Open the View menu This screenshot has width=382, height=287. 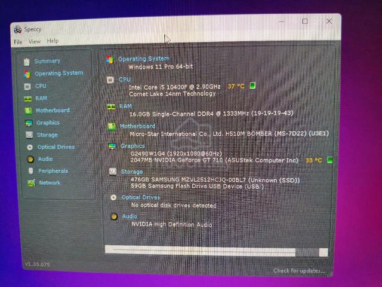click(x=35, y=41)
